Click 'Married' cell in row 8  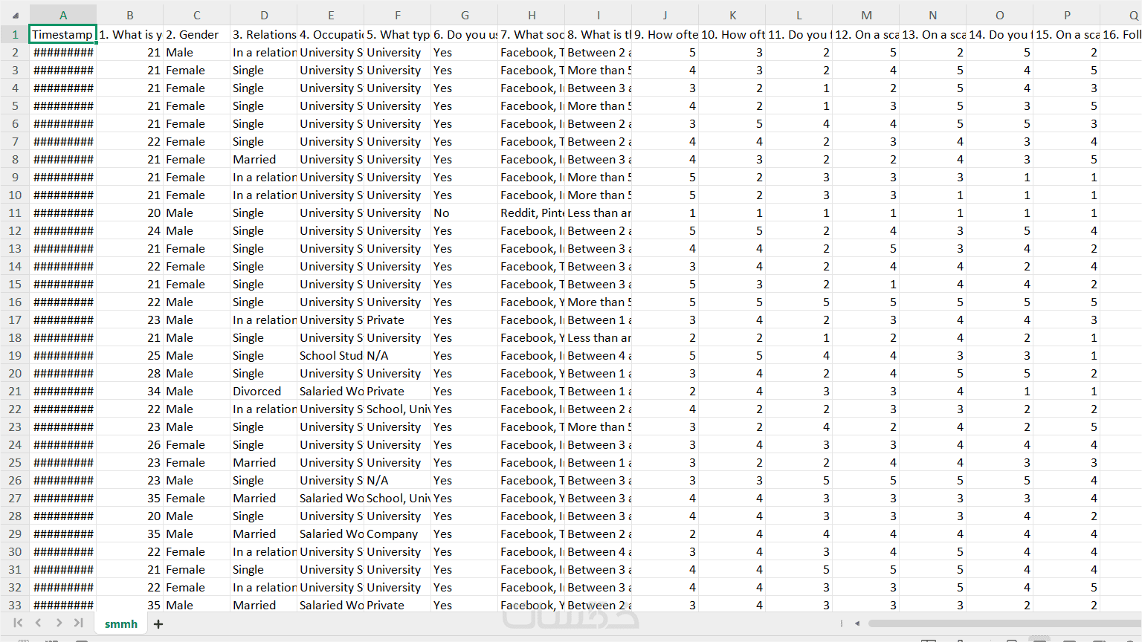(x=264, y=159)
